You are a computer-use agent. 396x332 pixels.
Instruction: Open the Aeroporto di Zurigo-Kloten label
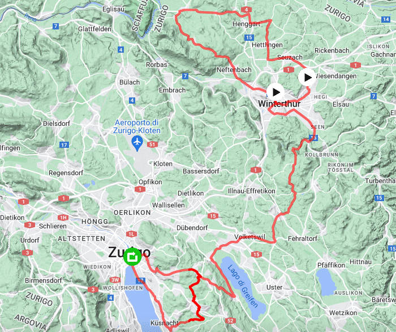[137, 126]
